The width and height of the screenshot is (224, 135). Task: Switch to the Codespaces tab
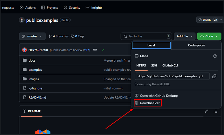196,45
